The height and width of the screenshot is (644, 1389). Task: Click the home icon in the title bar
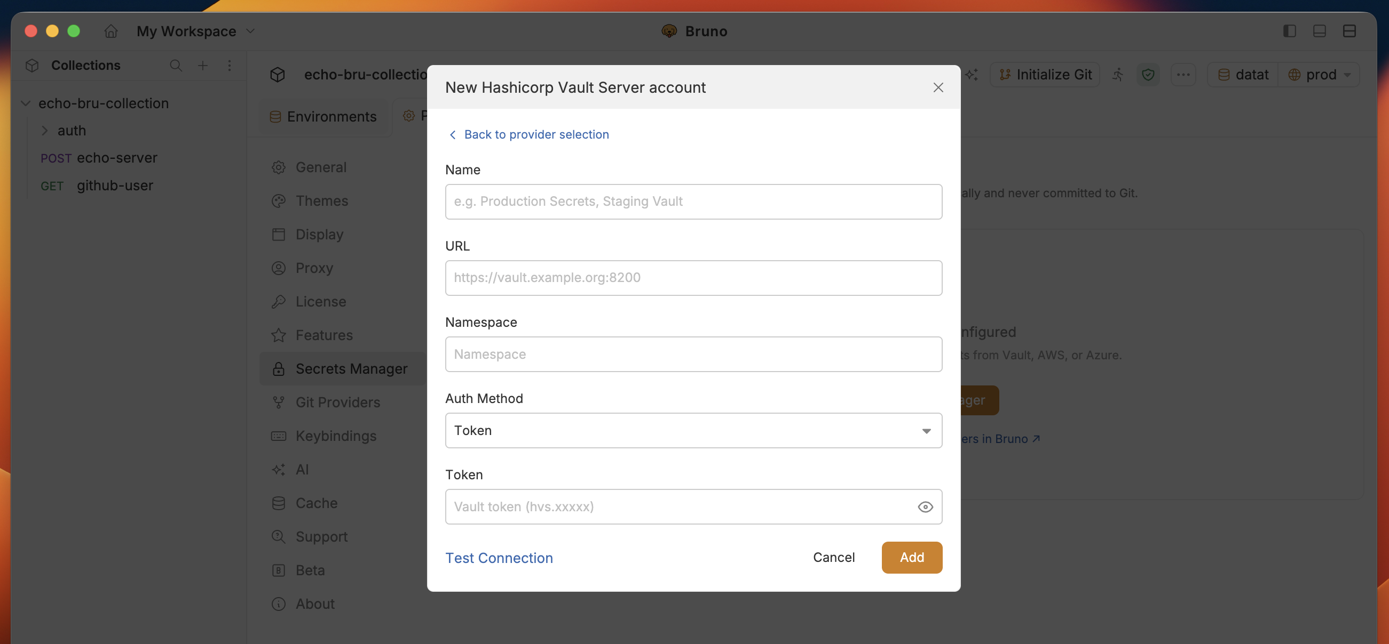coord(111,31)
